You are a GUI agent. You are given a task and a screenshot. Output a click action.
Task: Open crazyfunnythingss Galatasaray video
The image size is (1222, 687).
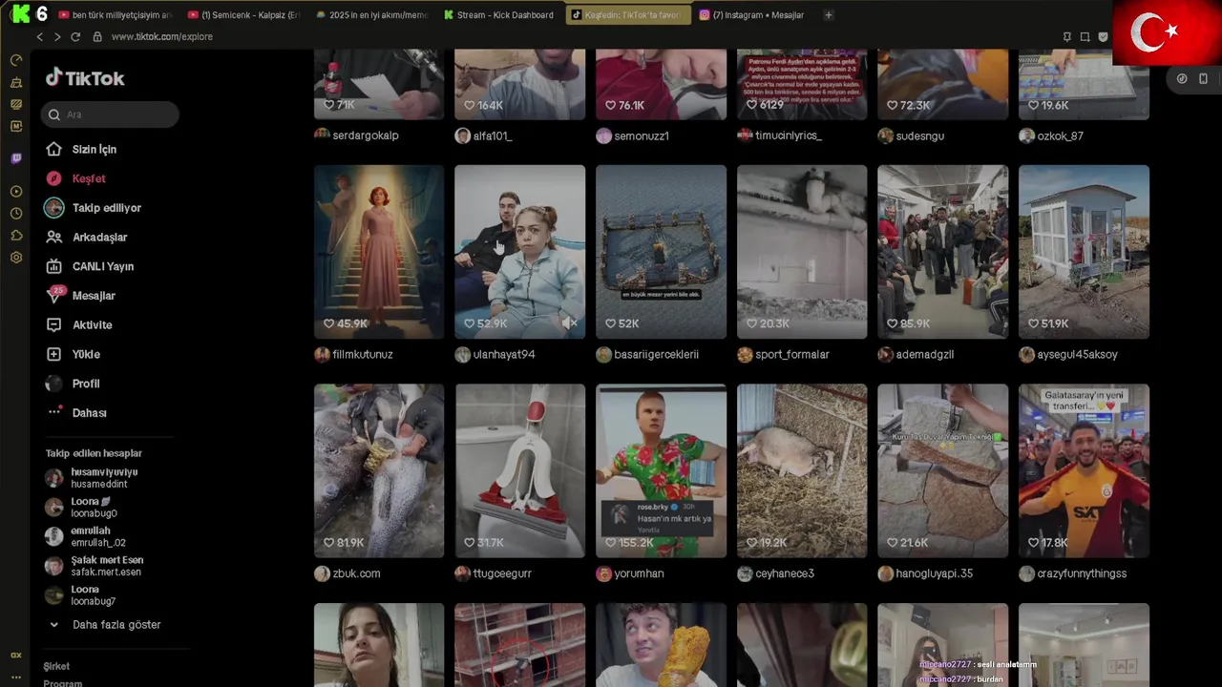[x=1084, y=470]
